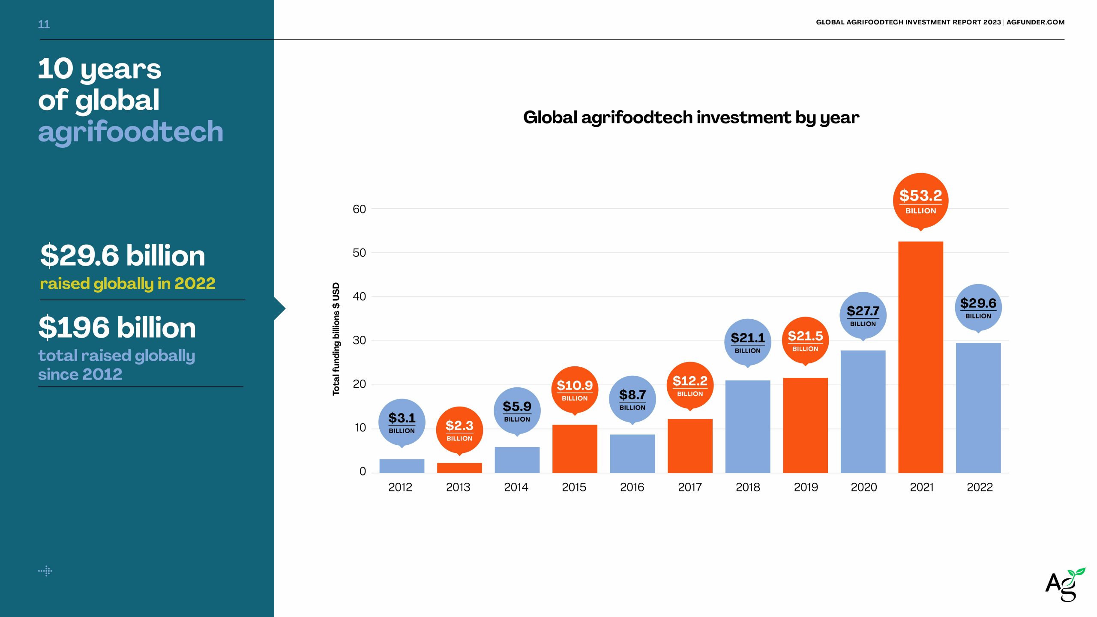This screenshot has width=1097, height=617.
Task: Click the AgFunder sprout logo
Action: (1065, 584)
